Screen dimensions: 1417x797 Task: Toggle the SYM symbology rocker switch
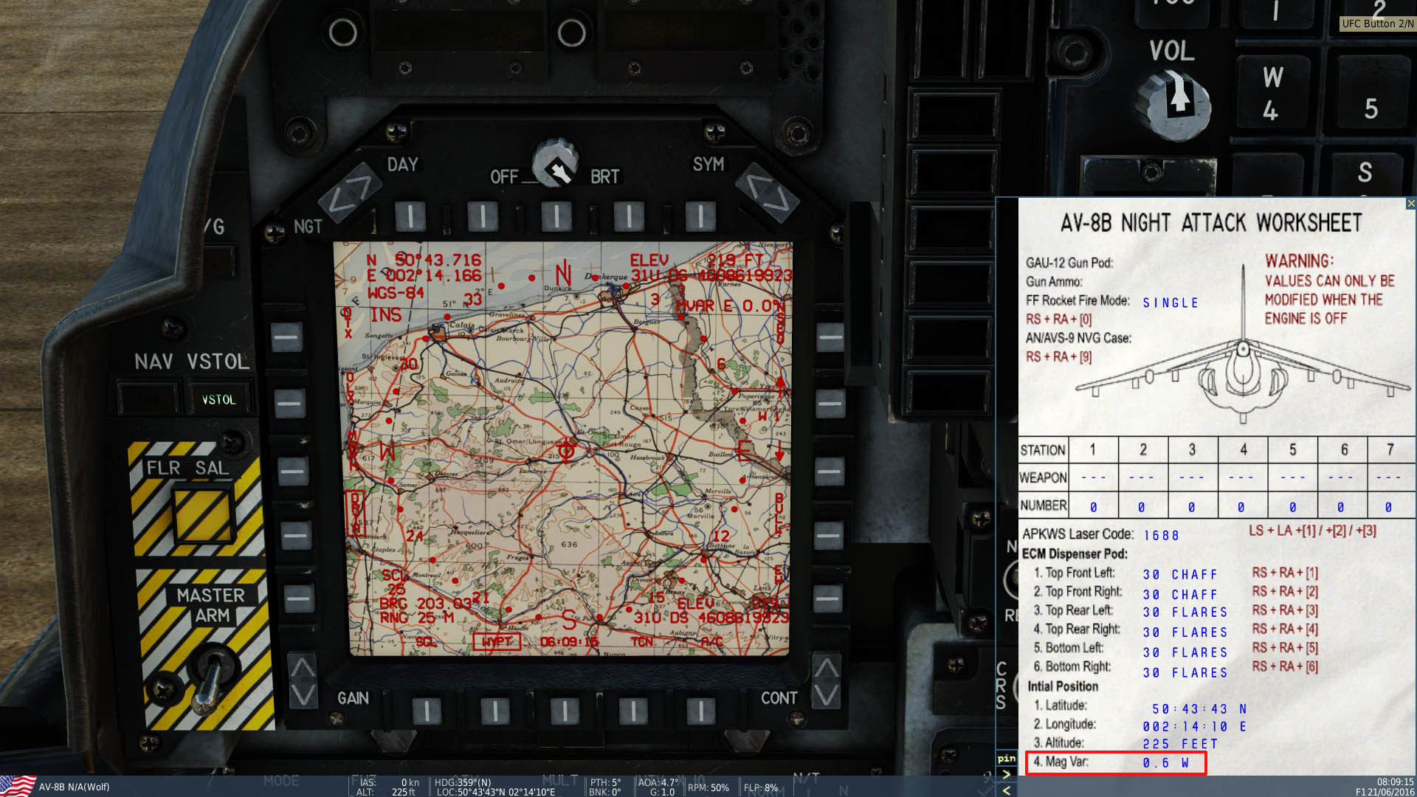click(768, 193)
